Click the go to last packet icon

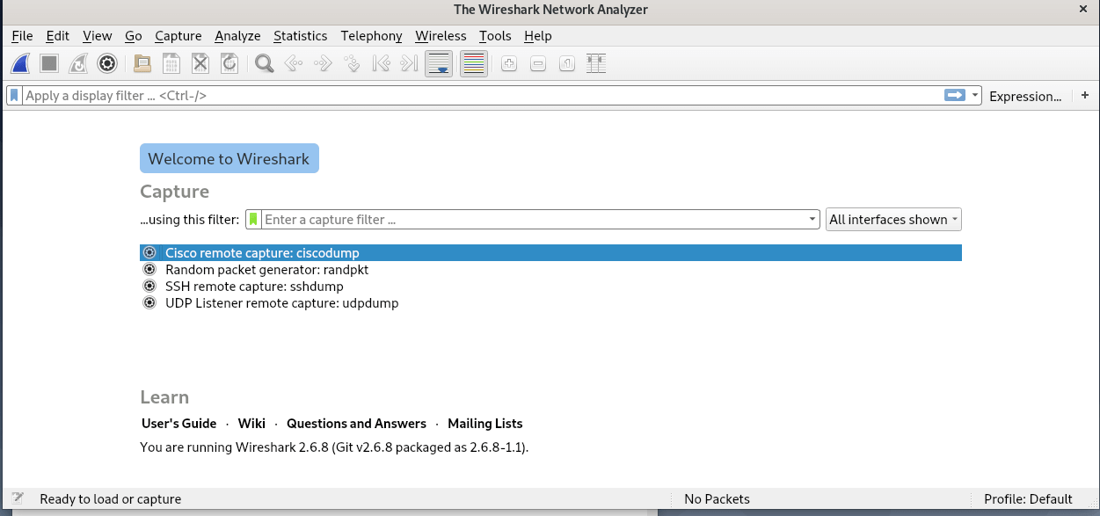coord(408,63)
